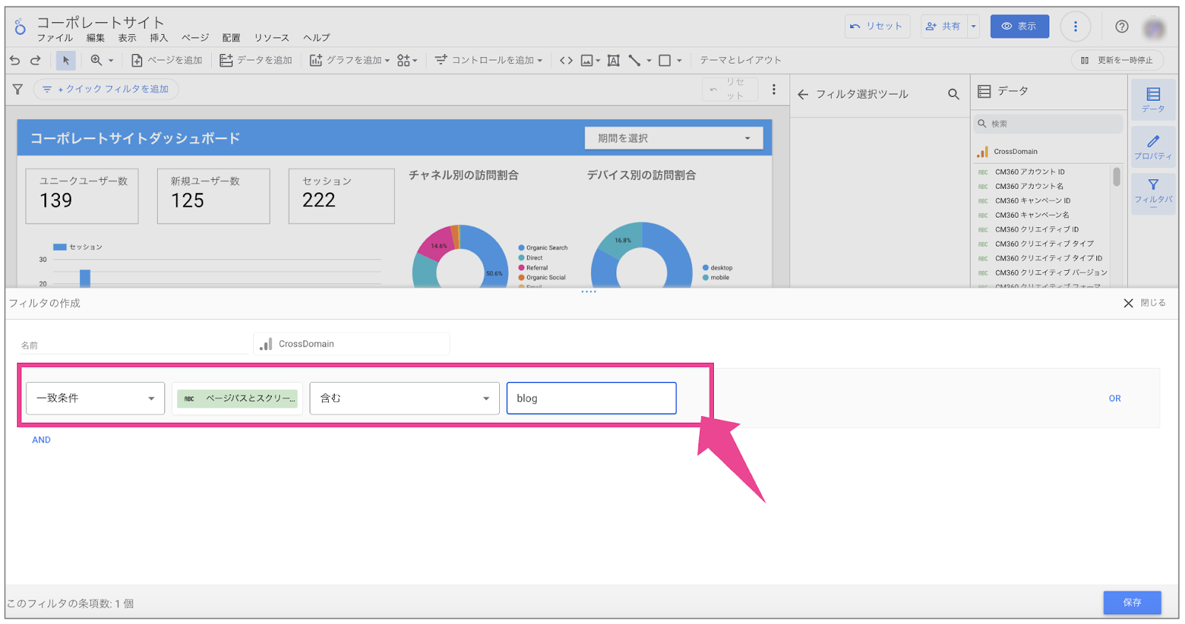Viewport: 1185px width, 624px height.
Task: Select the rectangle shape tool
Action: tap(665, 61)
